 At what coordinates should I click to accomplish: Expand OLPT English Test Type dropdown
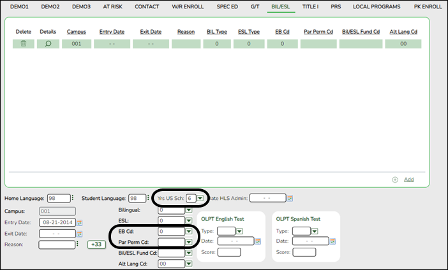point(239,231)
